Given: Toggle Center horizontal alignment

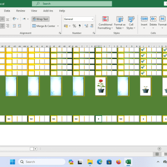Looking at the screenshot, I should 2,26.
